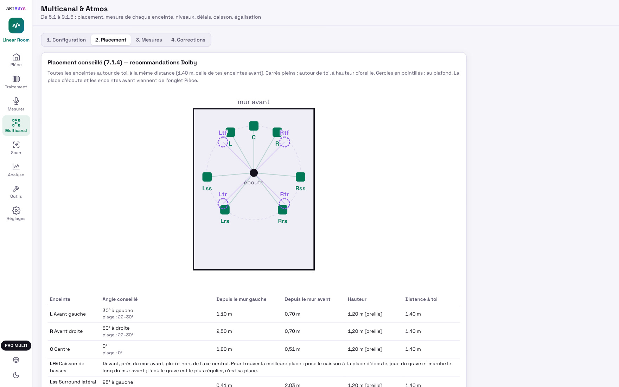Click the 'Multicanal & Atmos' page title
Viewport: 619px width, 387px height.
(x=74, y=9)
